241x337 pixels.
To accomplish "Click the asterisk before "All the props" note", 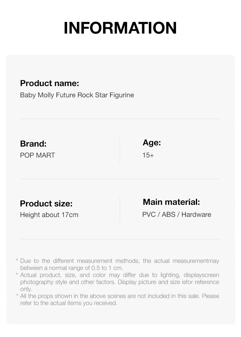I will 17,296.
